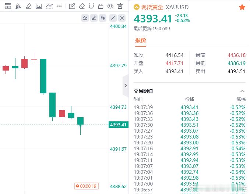Click the 涨幅 column header

(241, 99)
